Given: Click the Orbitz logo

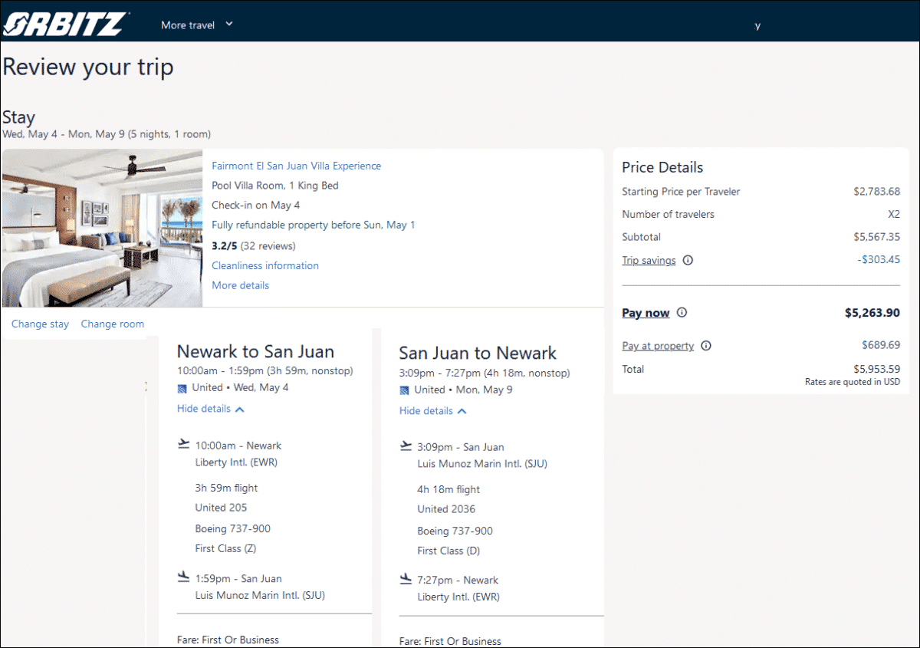Looking at the screenshot, I should [x=66, y=25].
